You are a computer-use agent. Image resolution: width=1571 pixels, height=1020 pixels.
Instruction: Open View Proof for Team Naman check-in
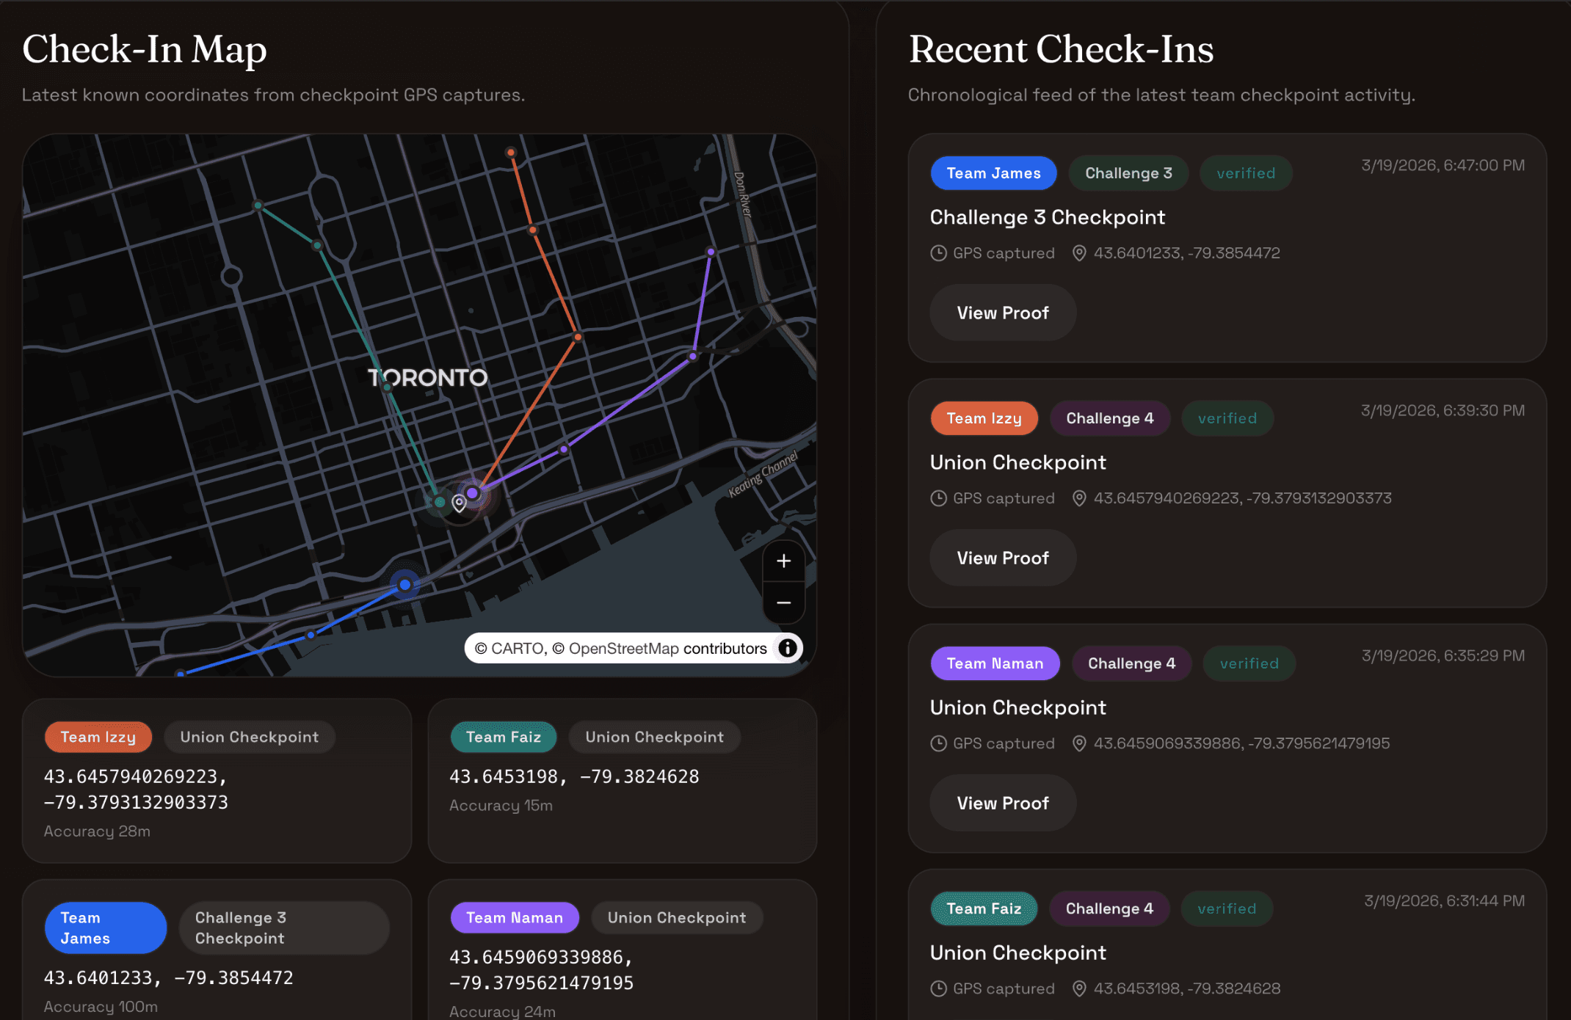coord(1002,803)
